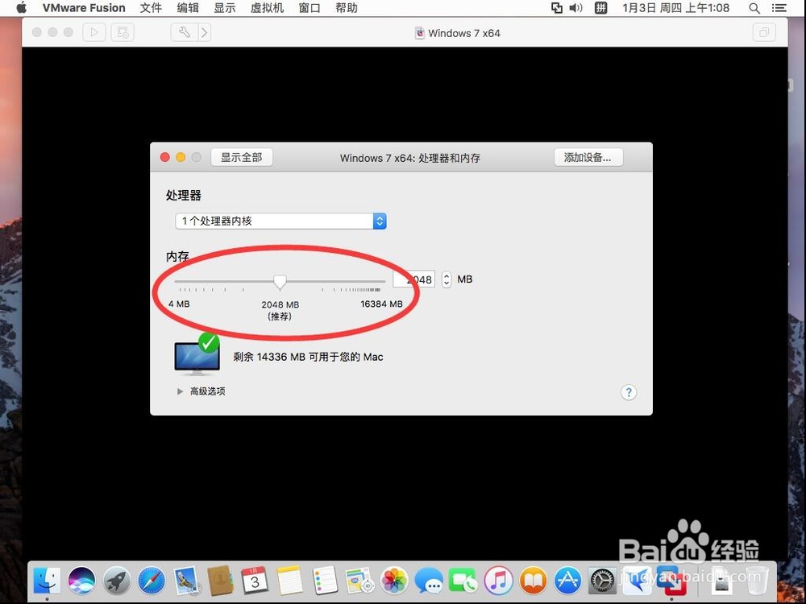Close the settings dialog with red button
This screenshot has width=806, height=604.
coord(165,157)
